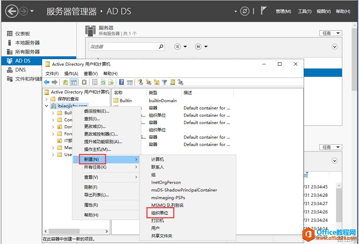Screen dimensions: 359x244
Task: Collapse the itxiaojishu.com domain node
Action: click(47, 106)
